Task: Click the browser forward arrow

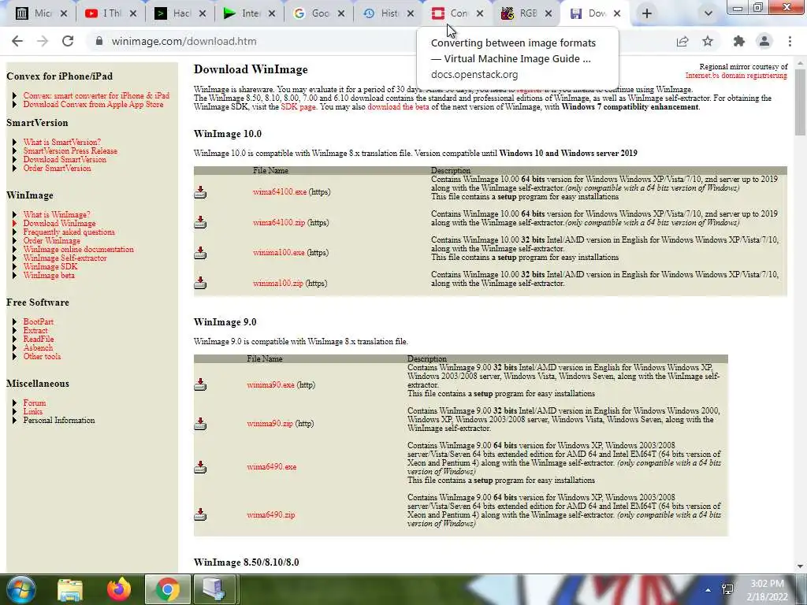Action: click(x=43, y=41)
